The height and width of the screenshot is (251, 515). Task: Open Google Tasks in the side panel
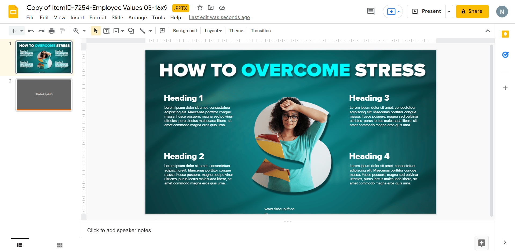coord(505,55)
